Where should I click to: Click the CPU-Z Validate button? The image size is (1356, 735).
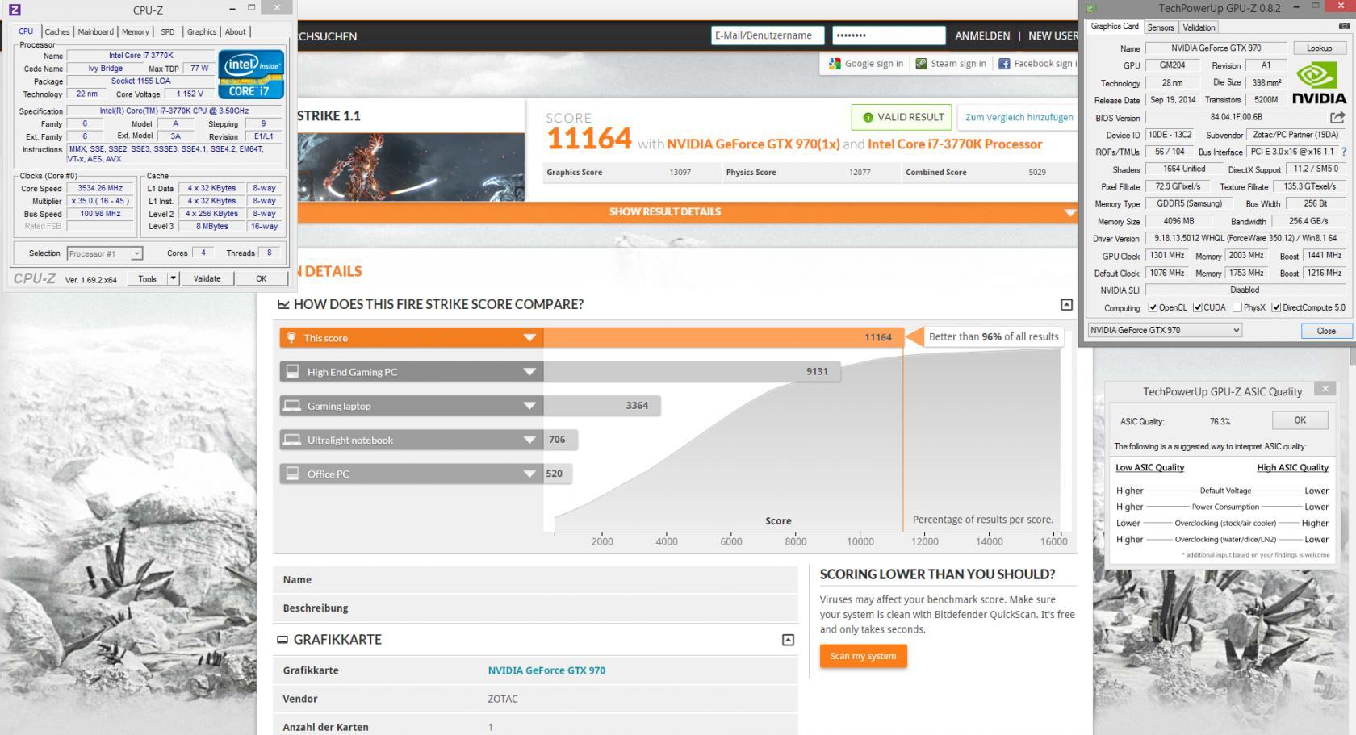pyautogui.click(x=207, y=278)
